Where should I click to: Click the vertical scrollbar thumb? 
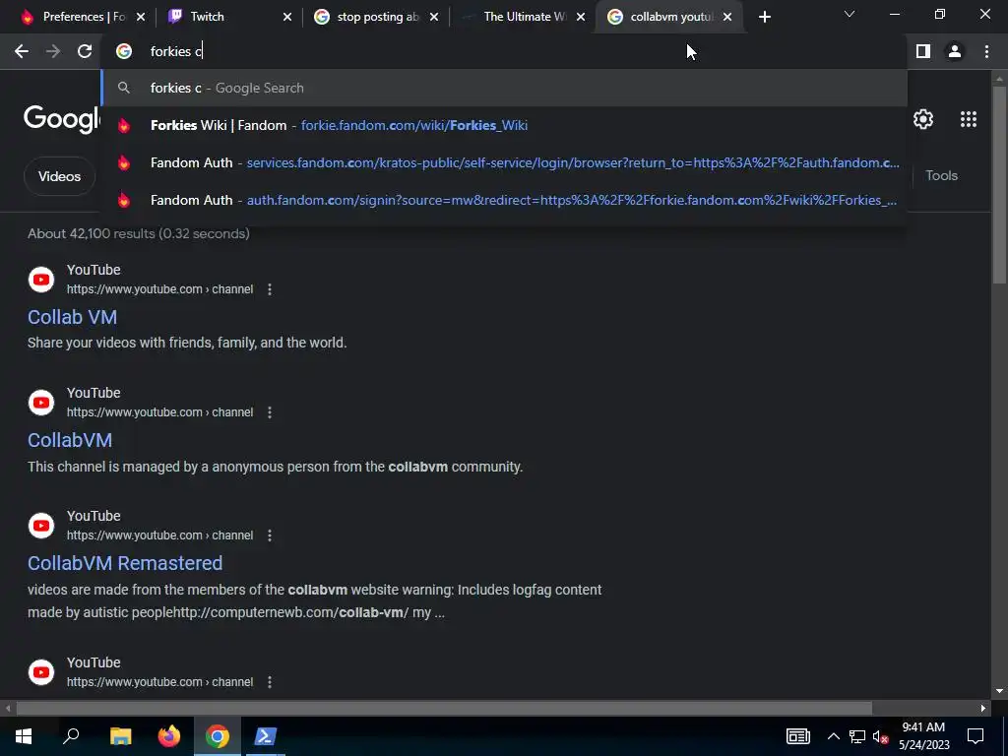click(999, 185)
